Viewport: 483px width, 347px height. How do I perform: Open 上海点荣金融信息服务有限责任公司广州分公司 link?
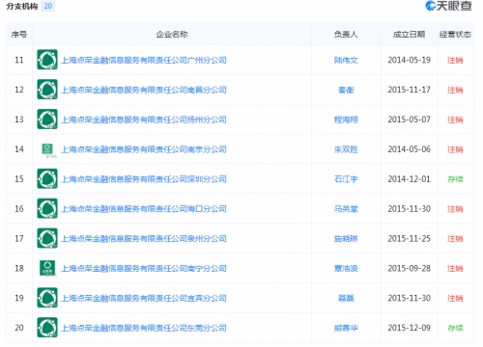(144, 60)
